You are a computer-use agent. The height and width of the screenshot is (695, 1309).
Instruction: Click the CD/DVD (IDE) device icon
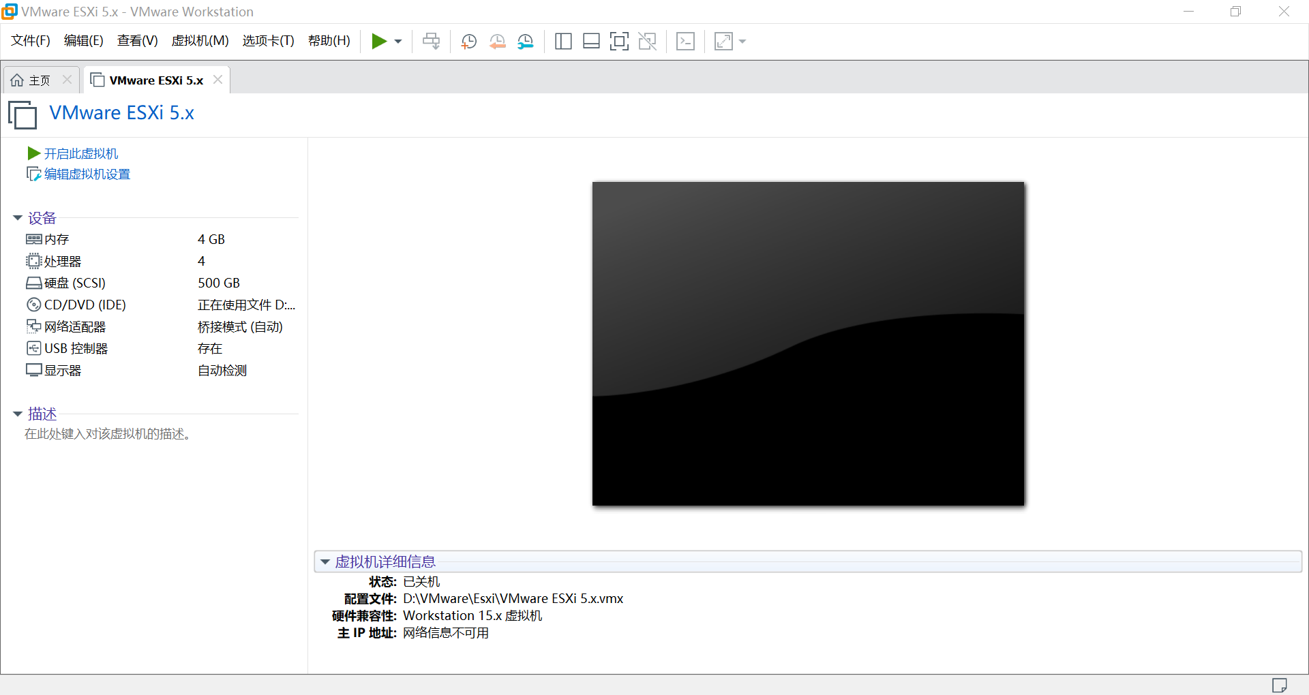(34, 305)
